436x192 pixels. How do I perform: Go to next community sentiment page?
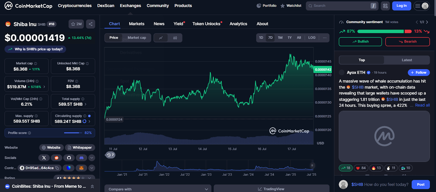pos(427,22)
